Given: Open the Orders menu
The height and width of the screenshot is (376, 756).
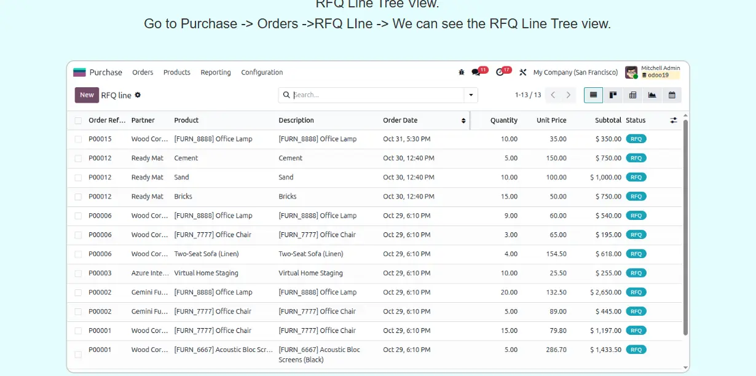Looking at the screenshot, I should pos(143,72).
